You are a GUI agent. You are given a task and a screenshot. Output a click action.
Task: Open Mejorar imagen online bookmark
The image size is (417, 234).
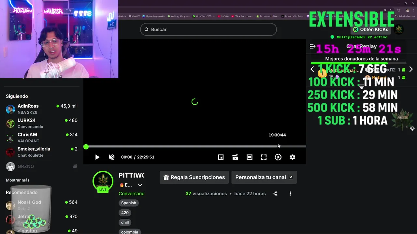[153, 16]
